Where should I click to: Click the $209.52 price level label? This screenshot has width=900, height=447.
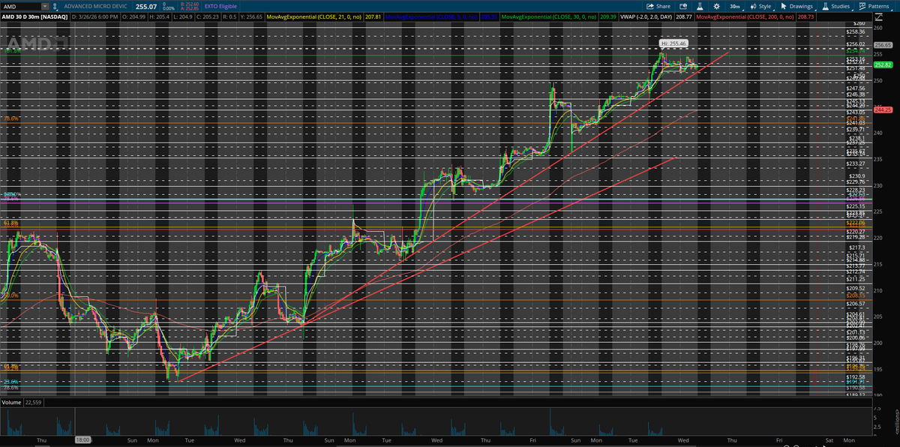point(856,288)
